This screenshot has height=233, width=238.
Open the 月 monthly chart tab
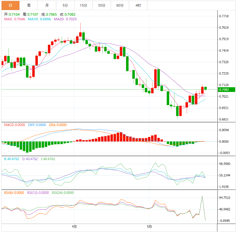(47, 5)
